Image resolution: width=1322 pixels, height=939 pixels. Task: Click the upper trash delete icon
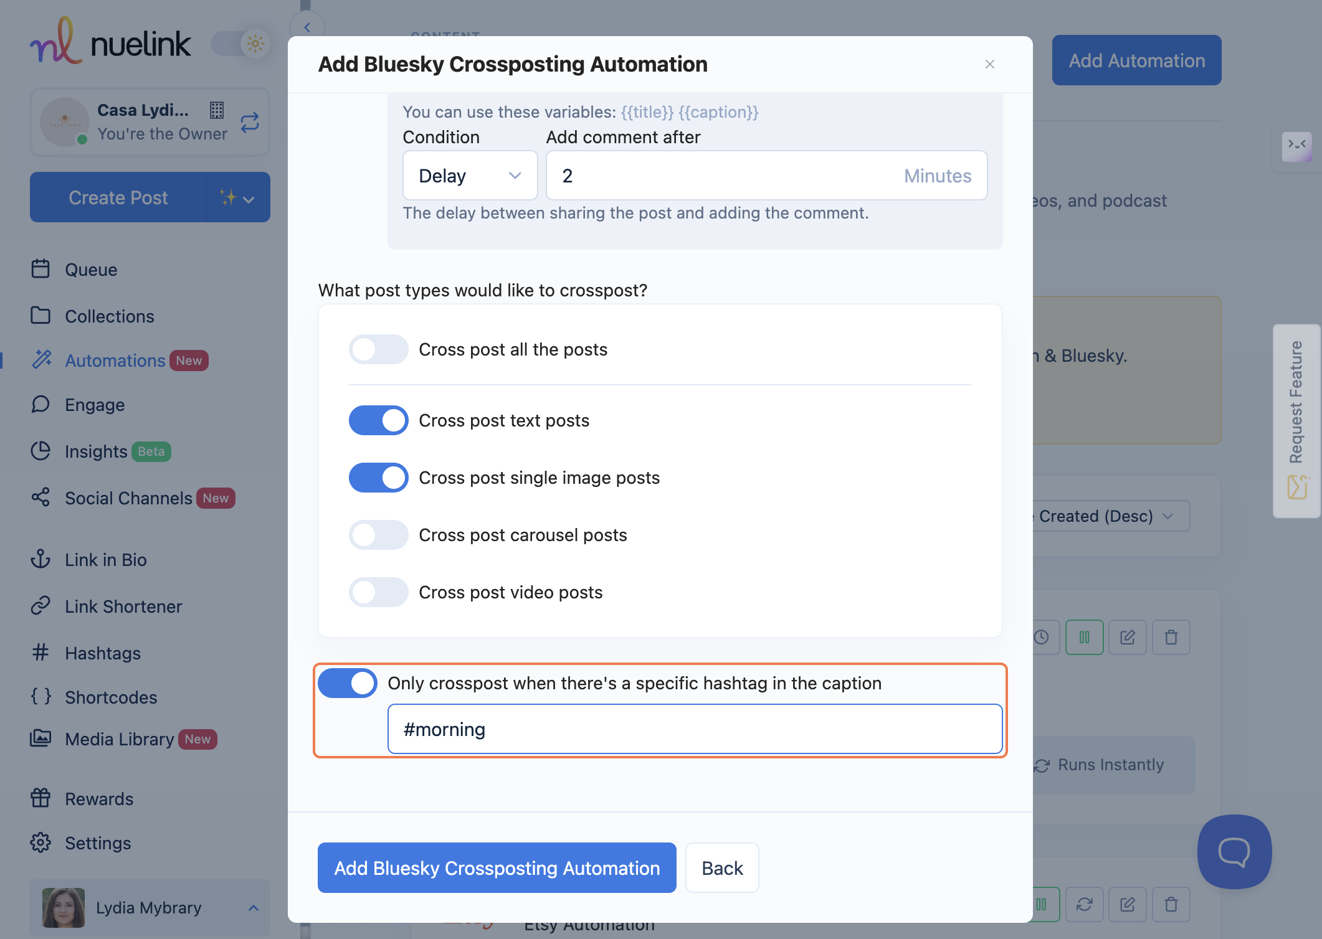[x=1171, y=637]
